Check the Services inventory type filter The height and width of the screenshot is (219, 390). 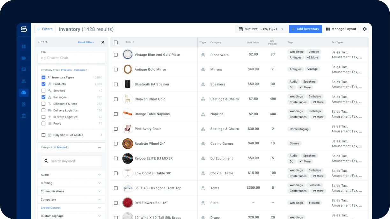44,91
